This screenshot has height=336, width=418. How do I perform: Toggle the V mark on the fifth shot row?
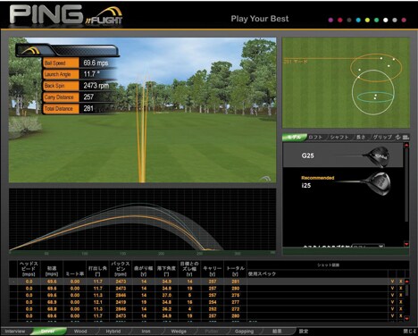[392, 308]
